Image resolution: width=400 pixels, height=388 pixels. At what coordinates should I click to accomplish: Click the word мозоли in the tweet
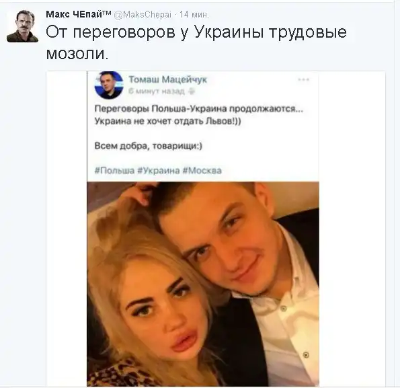(x=77, y=53)
